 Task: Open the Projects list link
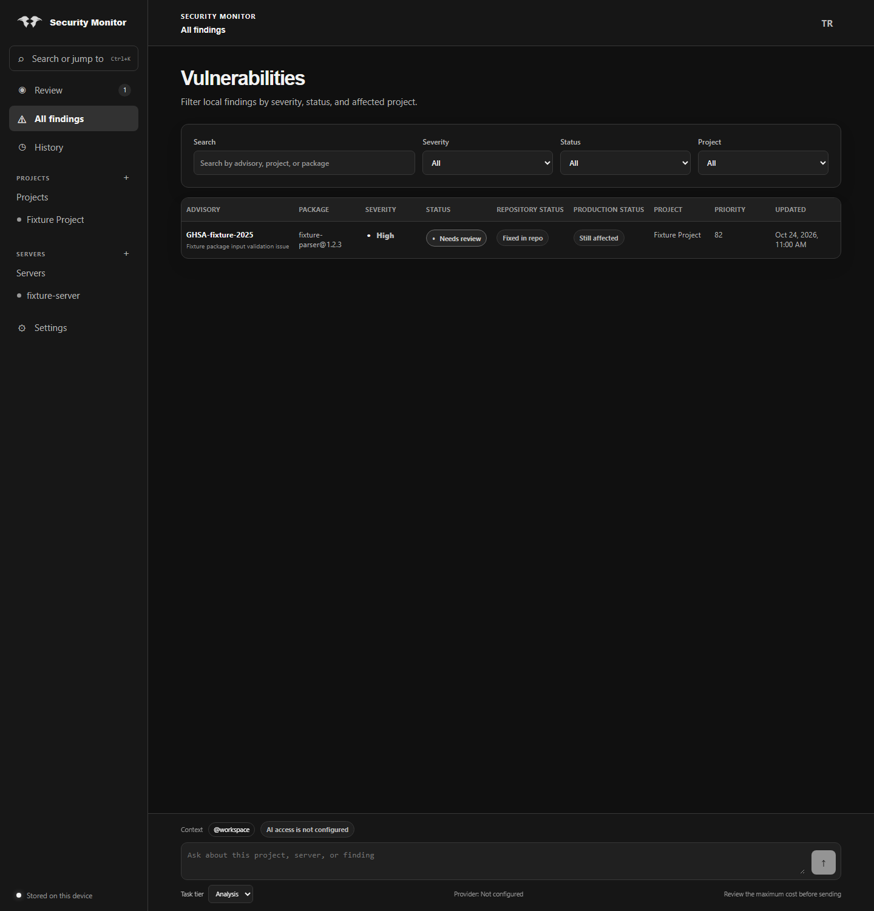(32, 197)
